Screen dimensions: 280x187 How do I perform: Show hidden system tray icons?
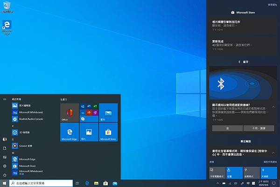point(217,183)
